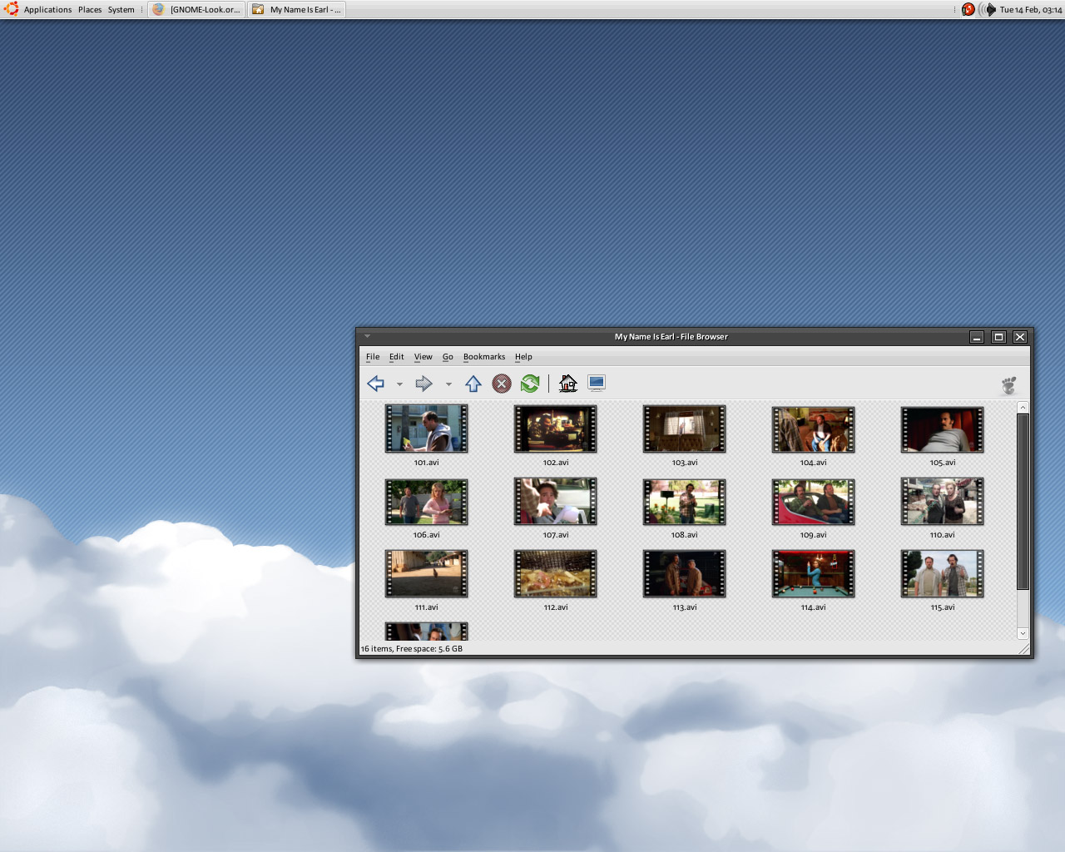
Task: Open the Computer icon in the toolbar
Action: tap(597, 384)
